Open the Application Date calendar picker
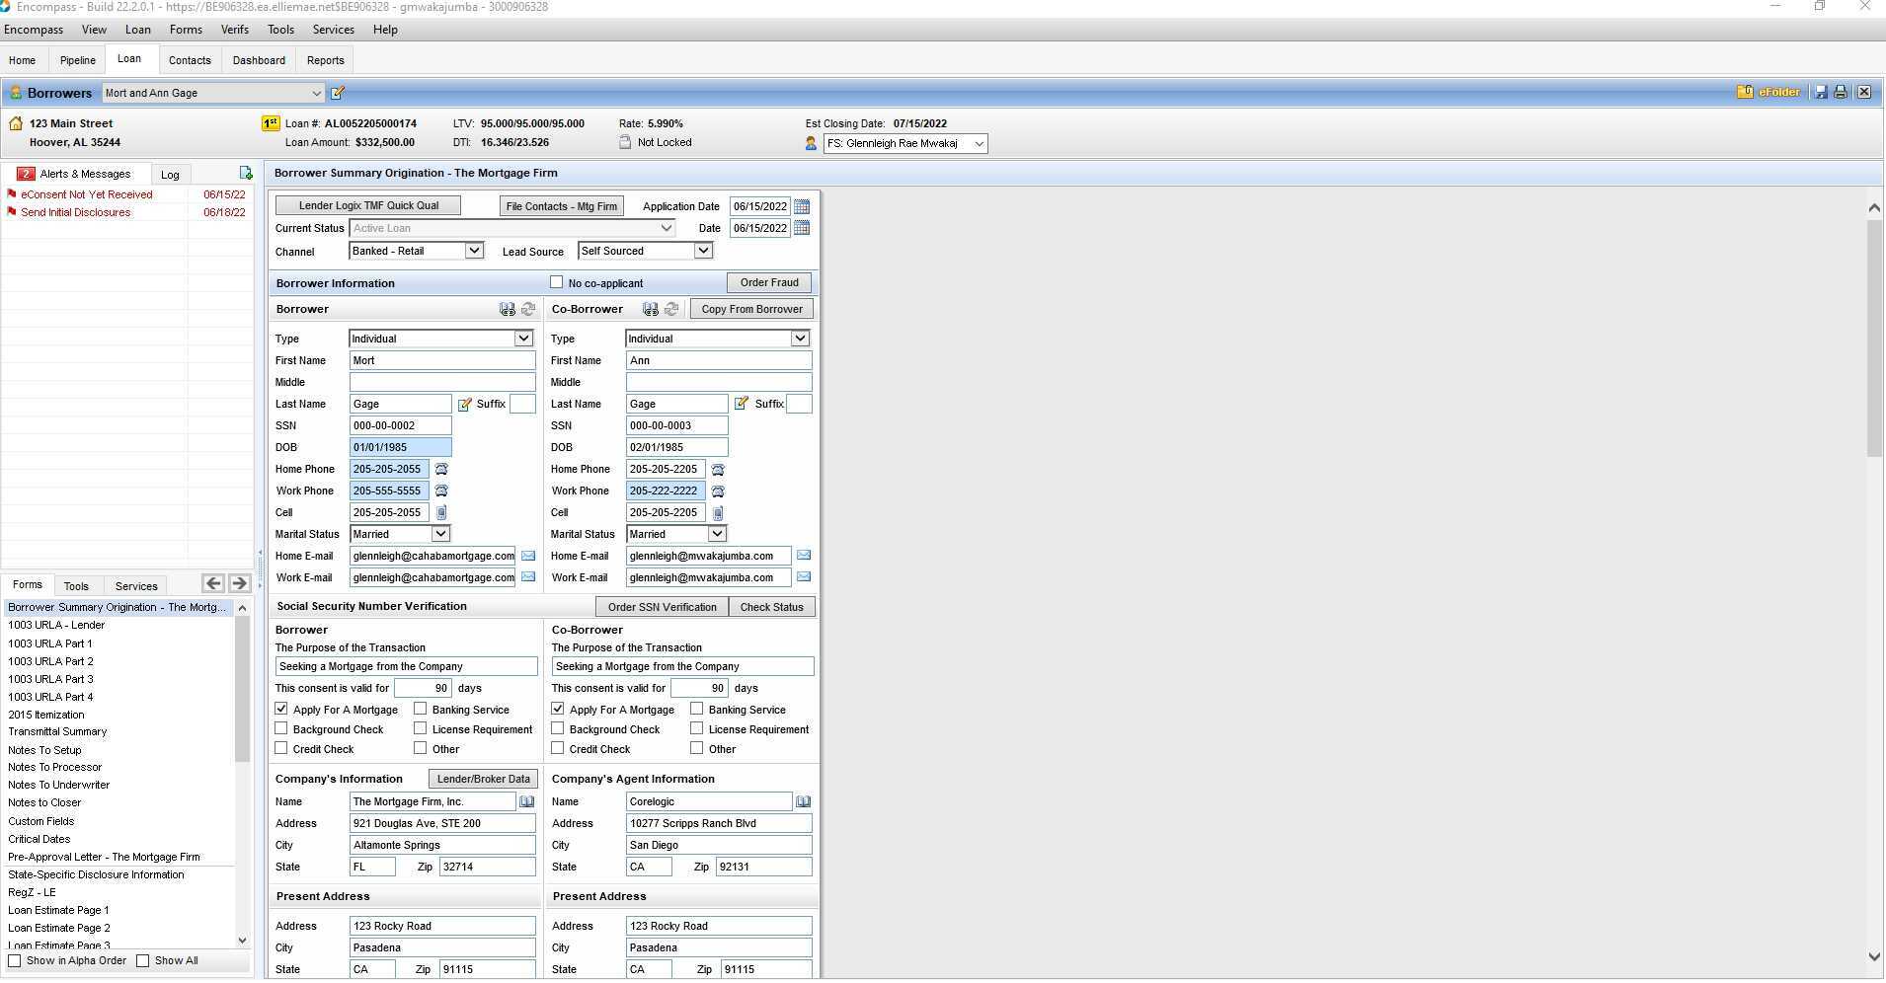Viewport: 1886px width, 983px height. (802, 206)
